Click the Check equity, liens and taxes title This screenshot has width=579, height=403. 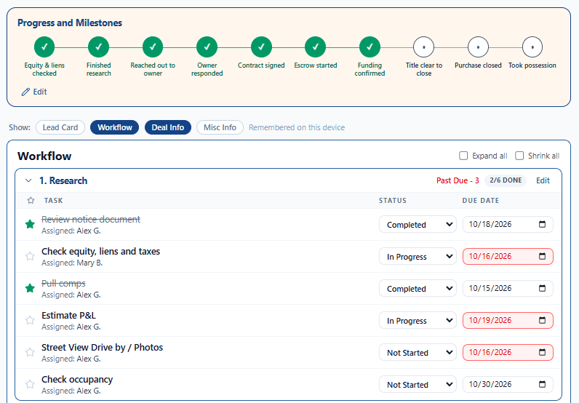click(100, 251)
